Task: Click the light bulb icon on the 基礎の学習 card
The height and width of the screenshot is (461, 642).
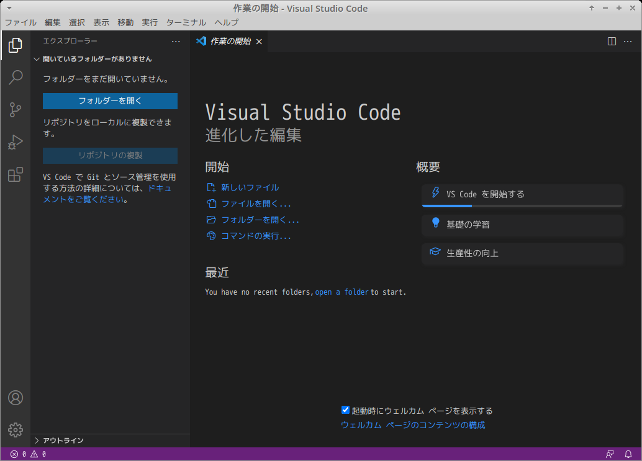Action: 436,223
